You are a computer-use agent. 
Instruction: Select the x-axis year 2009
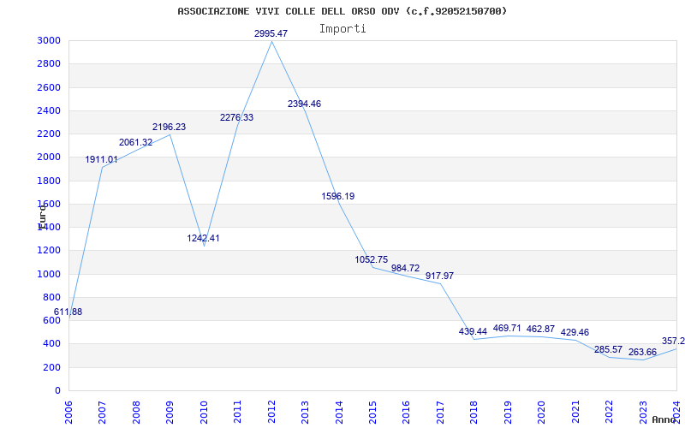(x=170, y=413)
